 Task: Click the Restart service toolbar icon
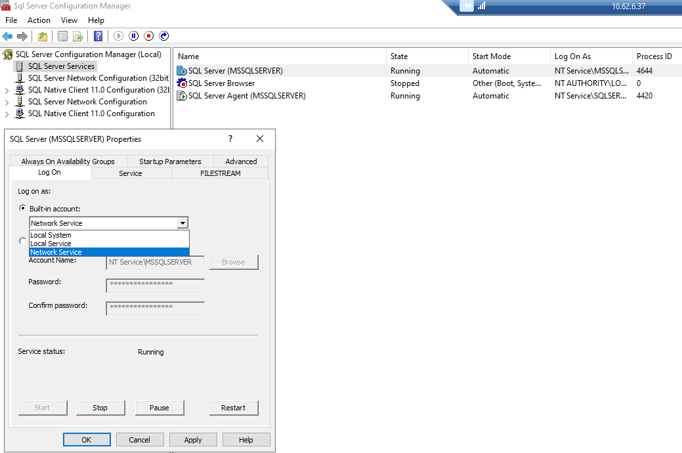tap(163, 36)
